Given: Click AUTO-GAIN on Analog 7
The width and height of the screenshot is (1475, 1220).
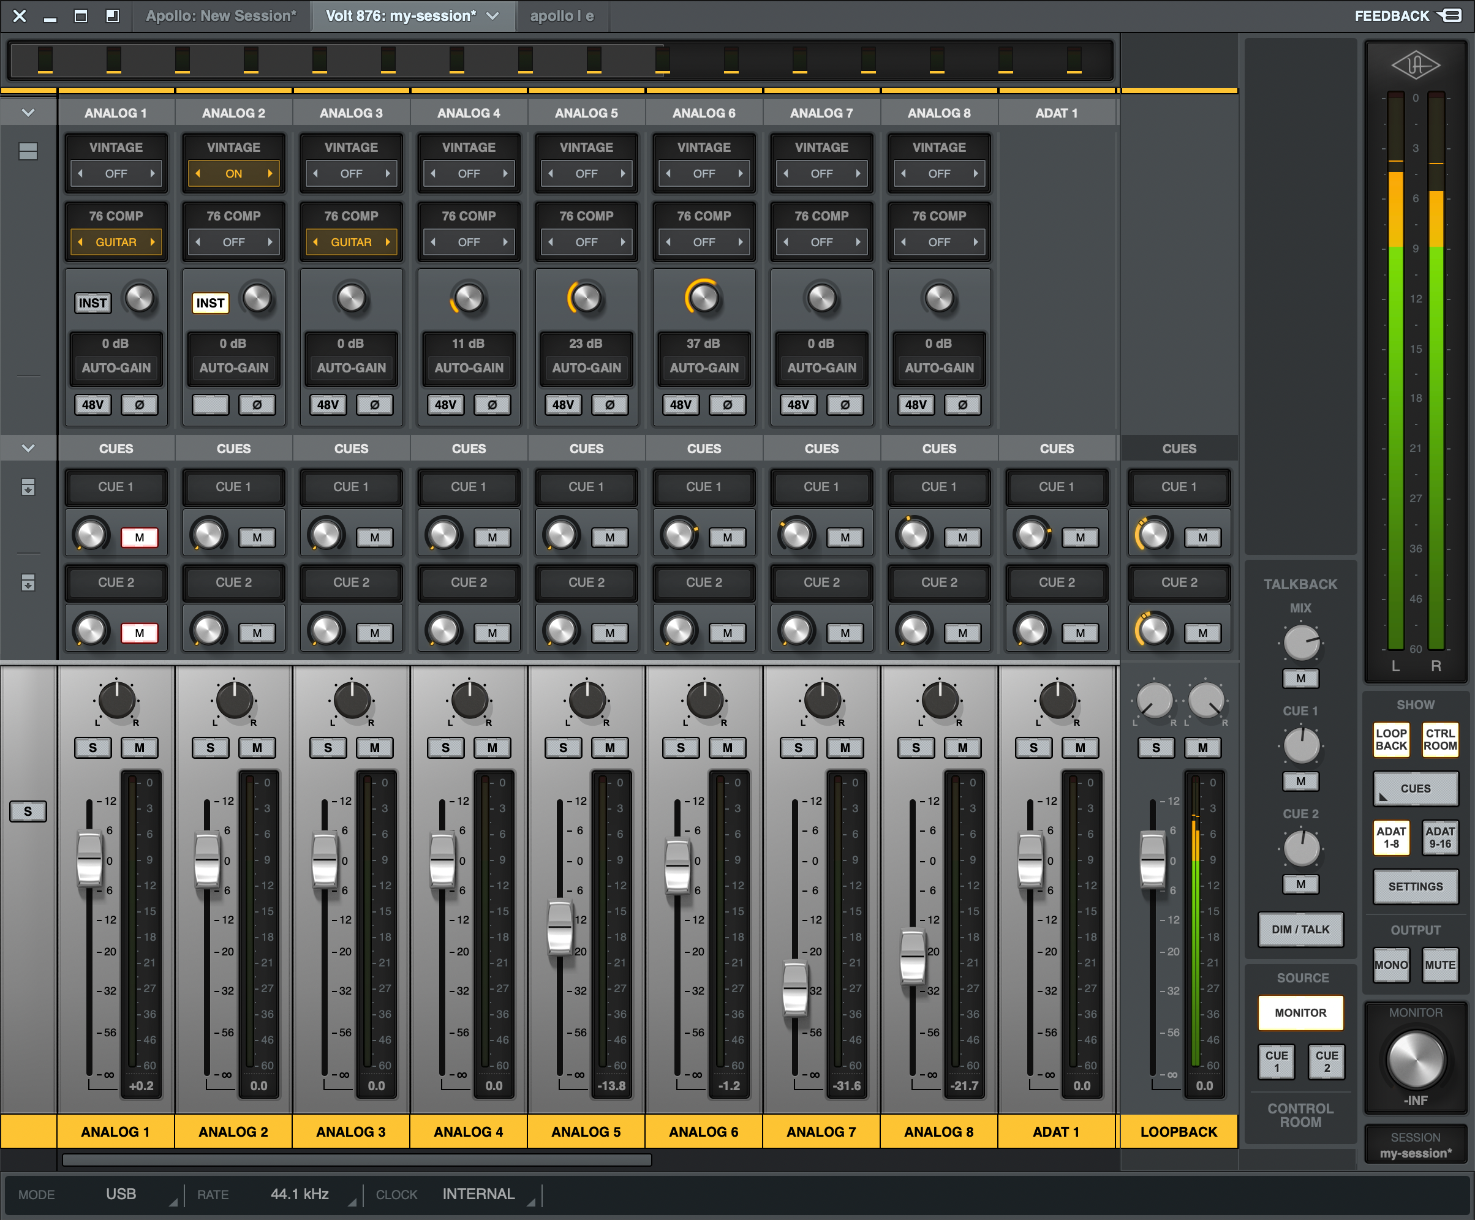Looking at the screenshot, I should (x=822, y=367).
